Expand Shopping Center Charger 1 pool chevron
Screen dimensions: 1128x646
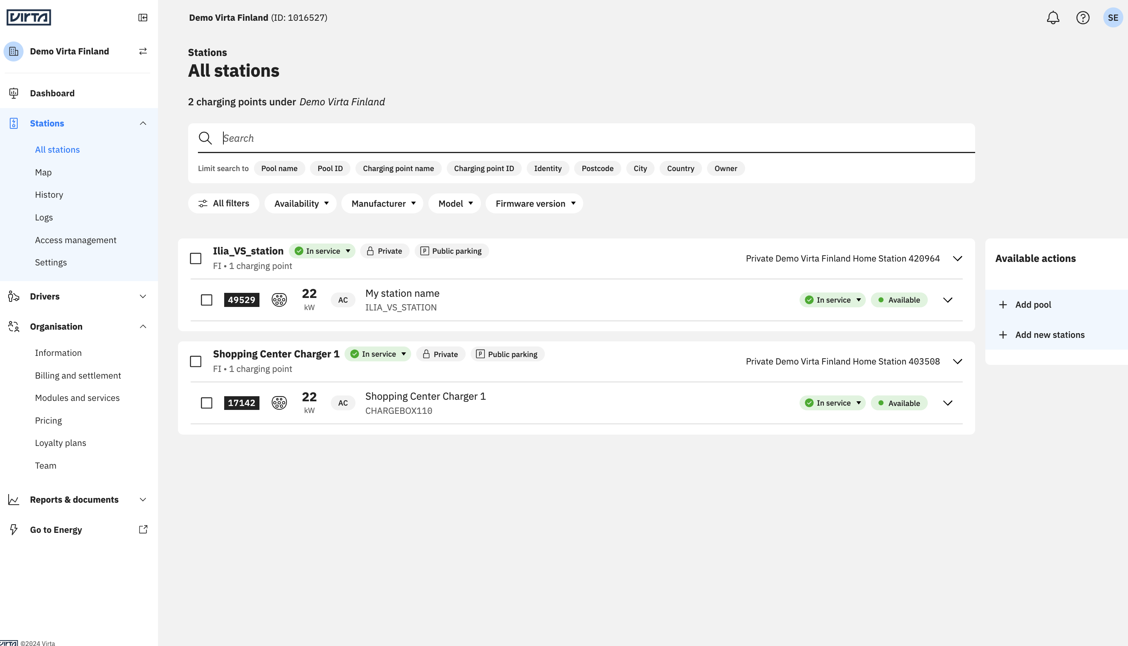coord(958,362)
